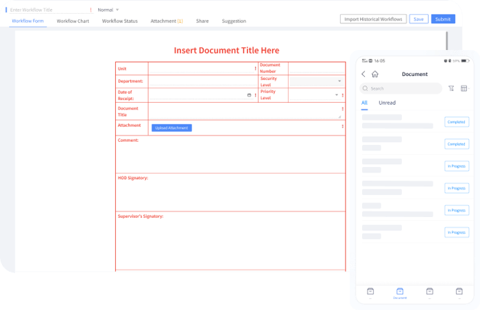Image resolution: width=480 pixels, height=310 pixels.
Task: Click the Department input field
Action: pos(203,81)
